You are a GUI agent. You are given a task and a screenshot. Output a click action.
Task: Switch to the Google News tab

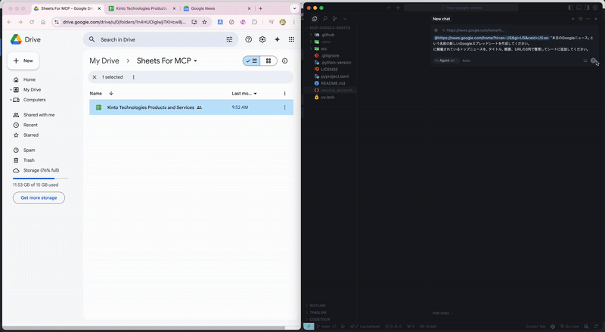coord(218,8)
